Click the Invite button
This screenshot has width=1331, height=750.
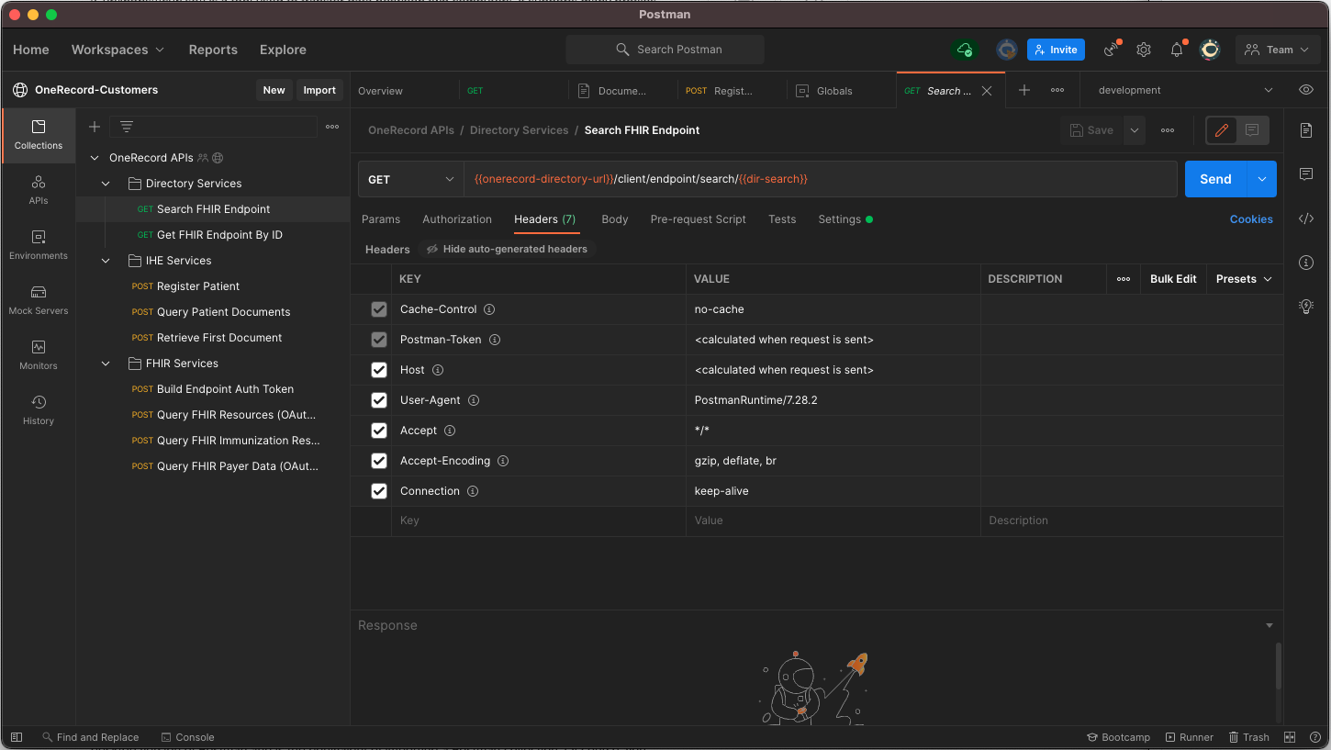coord(1056,50)
